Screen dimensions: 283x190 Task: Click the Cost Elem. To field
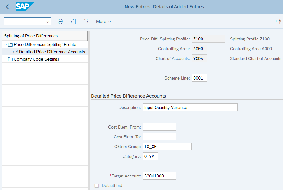(160, 137)
